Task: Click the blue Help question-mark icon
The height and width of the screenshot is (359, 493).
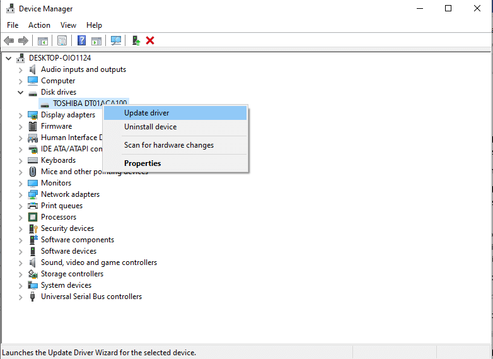Action: coord(82,40)
